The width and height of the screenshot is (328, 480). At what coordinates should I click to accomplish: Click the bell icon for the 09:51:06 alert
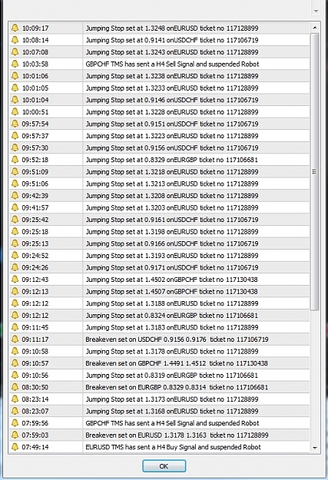[x=15, y=184]
